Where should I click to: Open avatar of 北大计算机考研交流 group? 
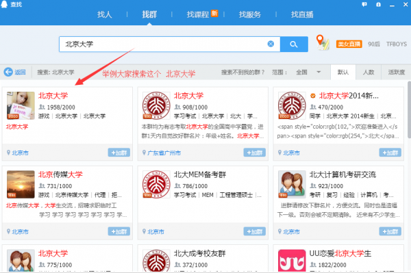click(292, 184)
